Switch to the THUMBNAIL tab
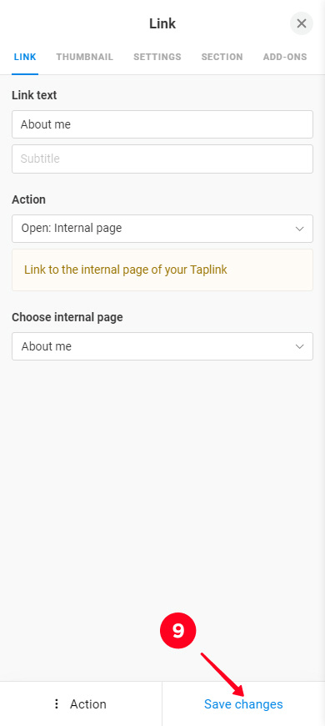The height and width of the screenshot is (726, 325). point(85,57)
